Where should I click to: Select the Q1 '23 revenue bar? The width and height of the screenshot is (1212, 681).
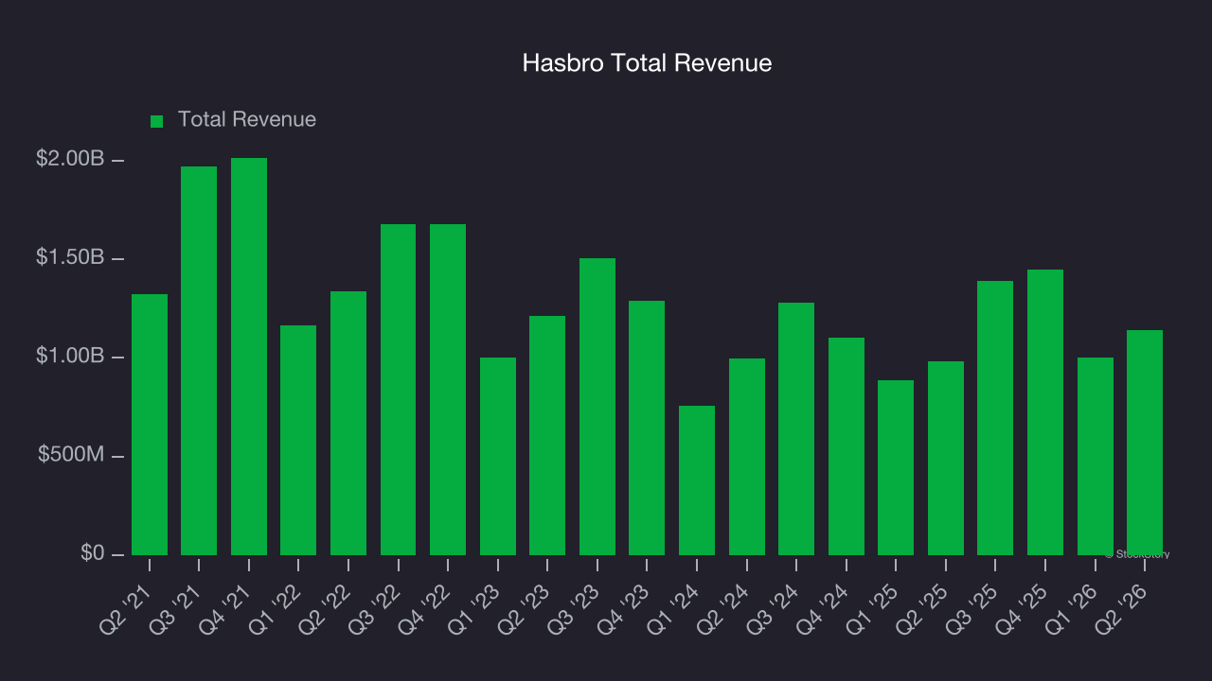[498, 456]
